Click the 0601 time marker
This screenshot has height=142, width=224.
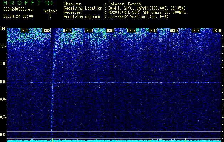click(25, 31)
